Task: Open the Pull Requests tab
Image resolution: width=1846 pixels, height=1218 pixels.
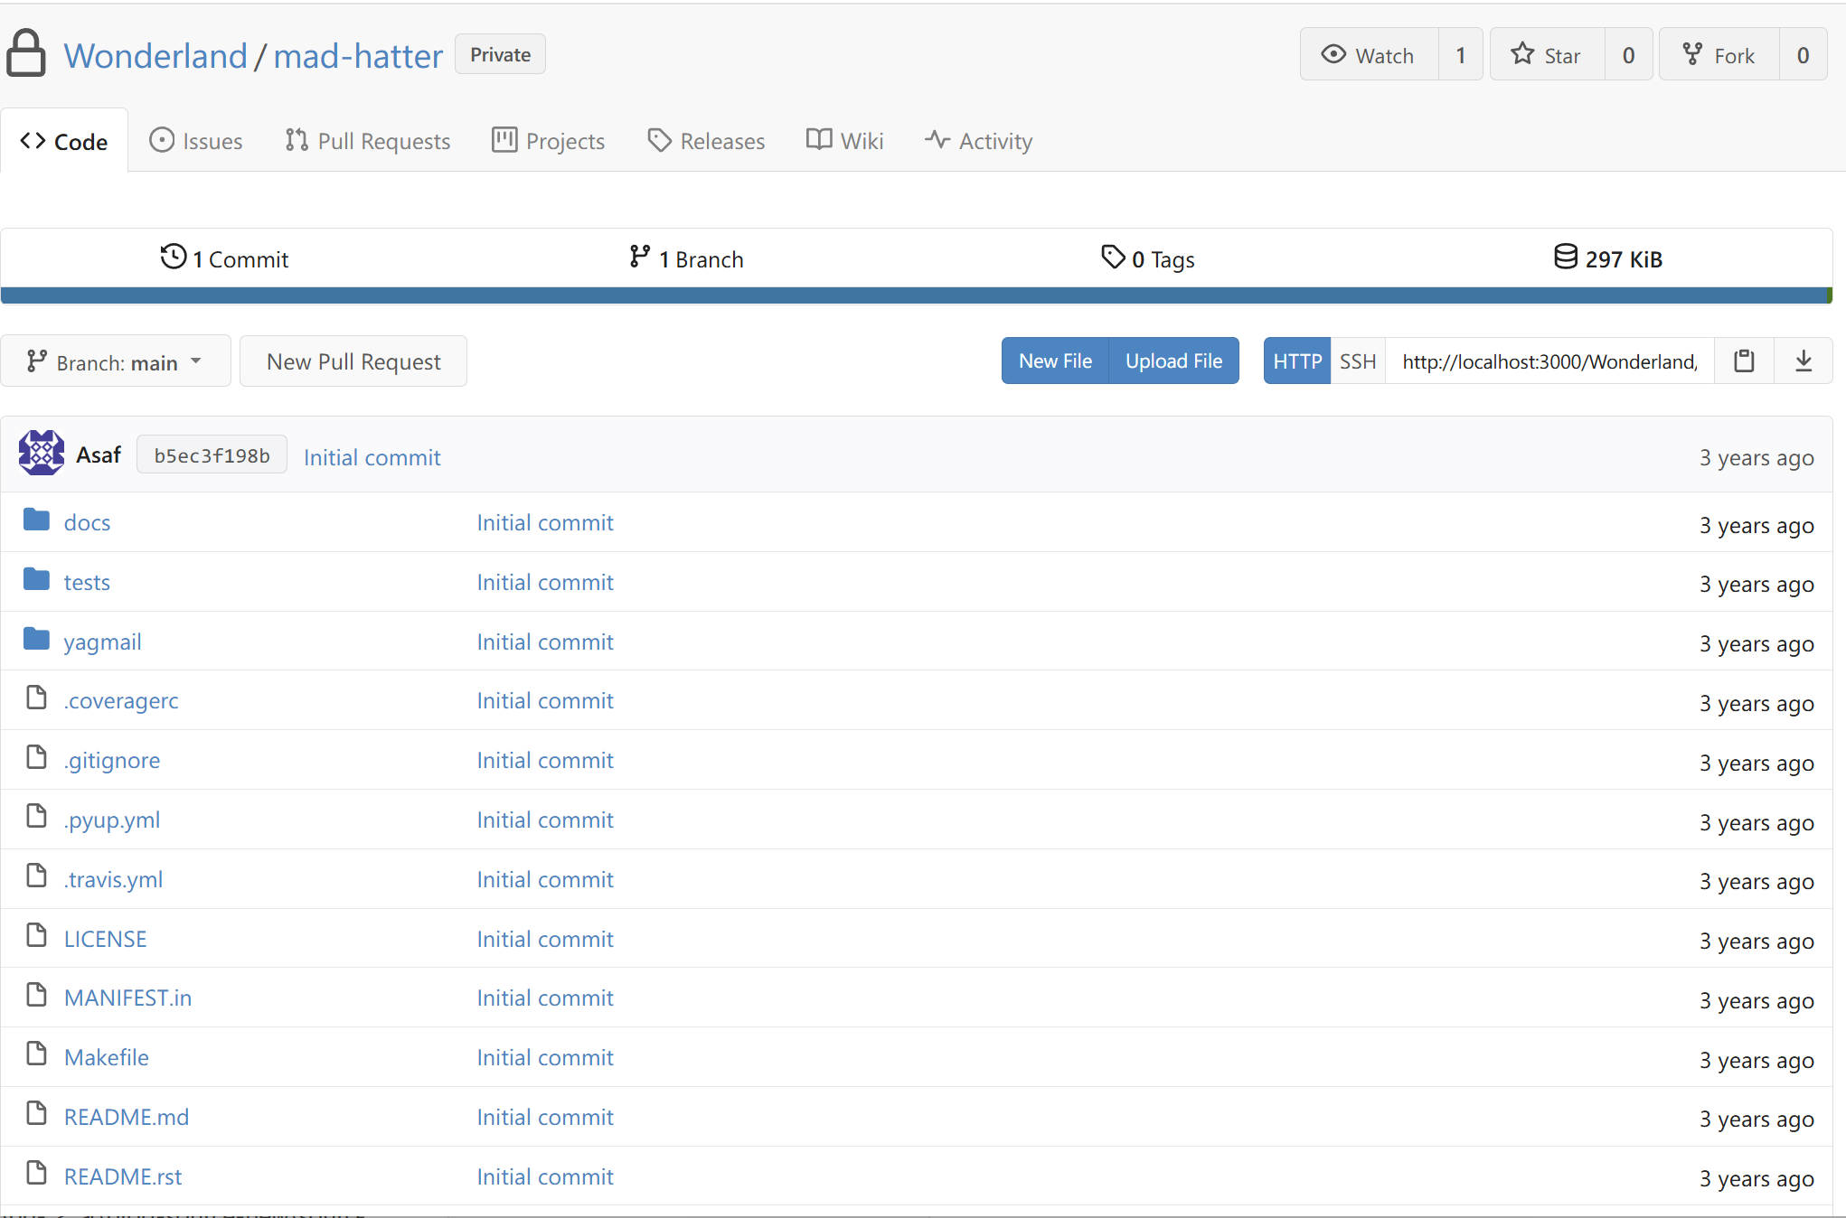Action: (367, 141)
